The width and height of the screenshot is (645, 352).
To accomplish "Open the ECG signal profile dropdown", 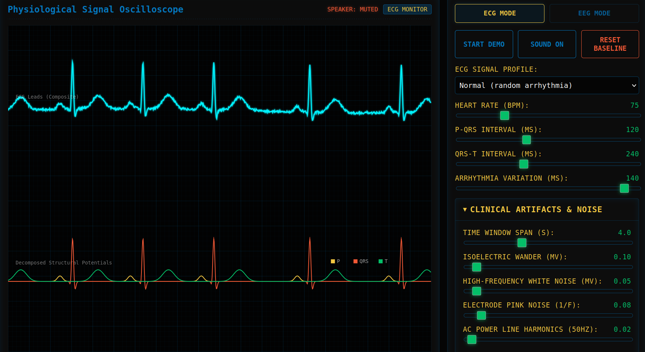I will pos(547,85).
